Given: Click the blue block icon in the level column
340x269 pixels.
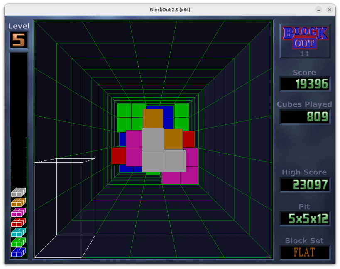Looking at the screenshot, I should tap(18, 252).
